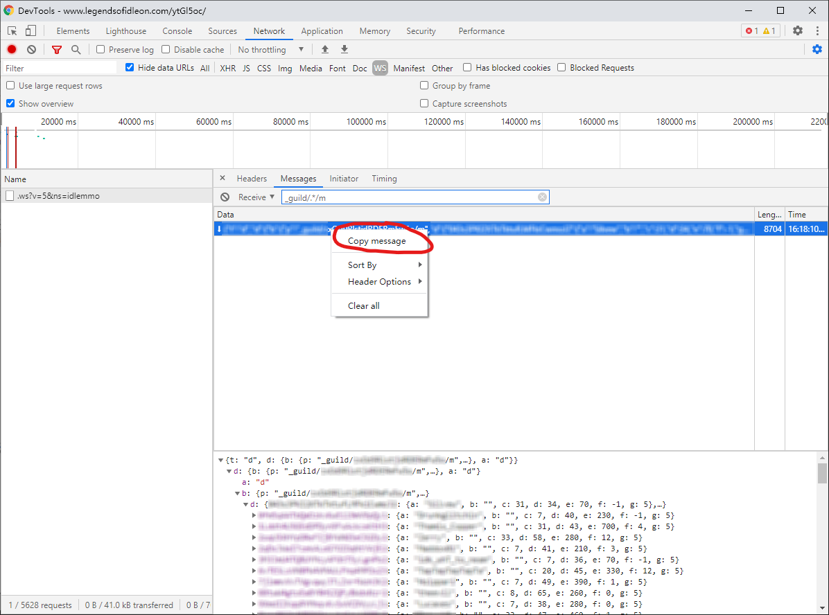Collapse the top-level {t: "d"} object
The height and width of the screenshot is (615, 829).
221,460
